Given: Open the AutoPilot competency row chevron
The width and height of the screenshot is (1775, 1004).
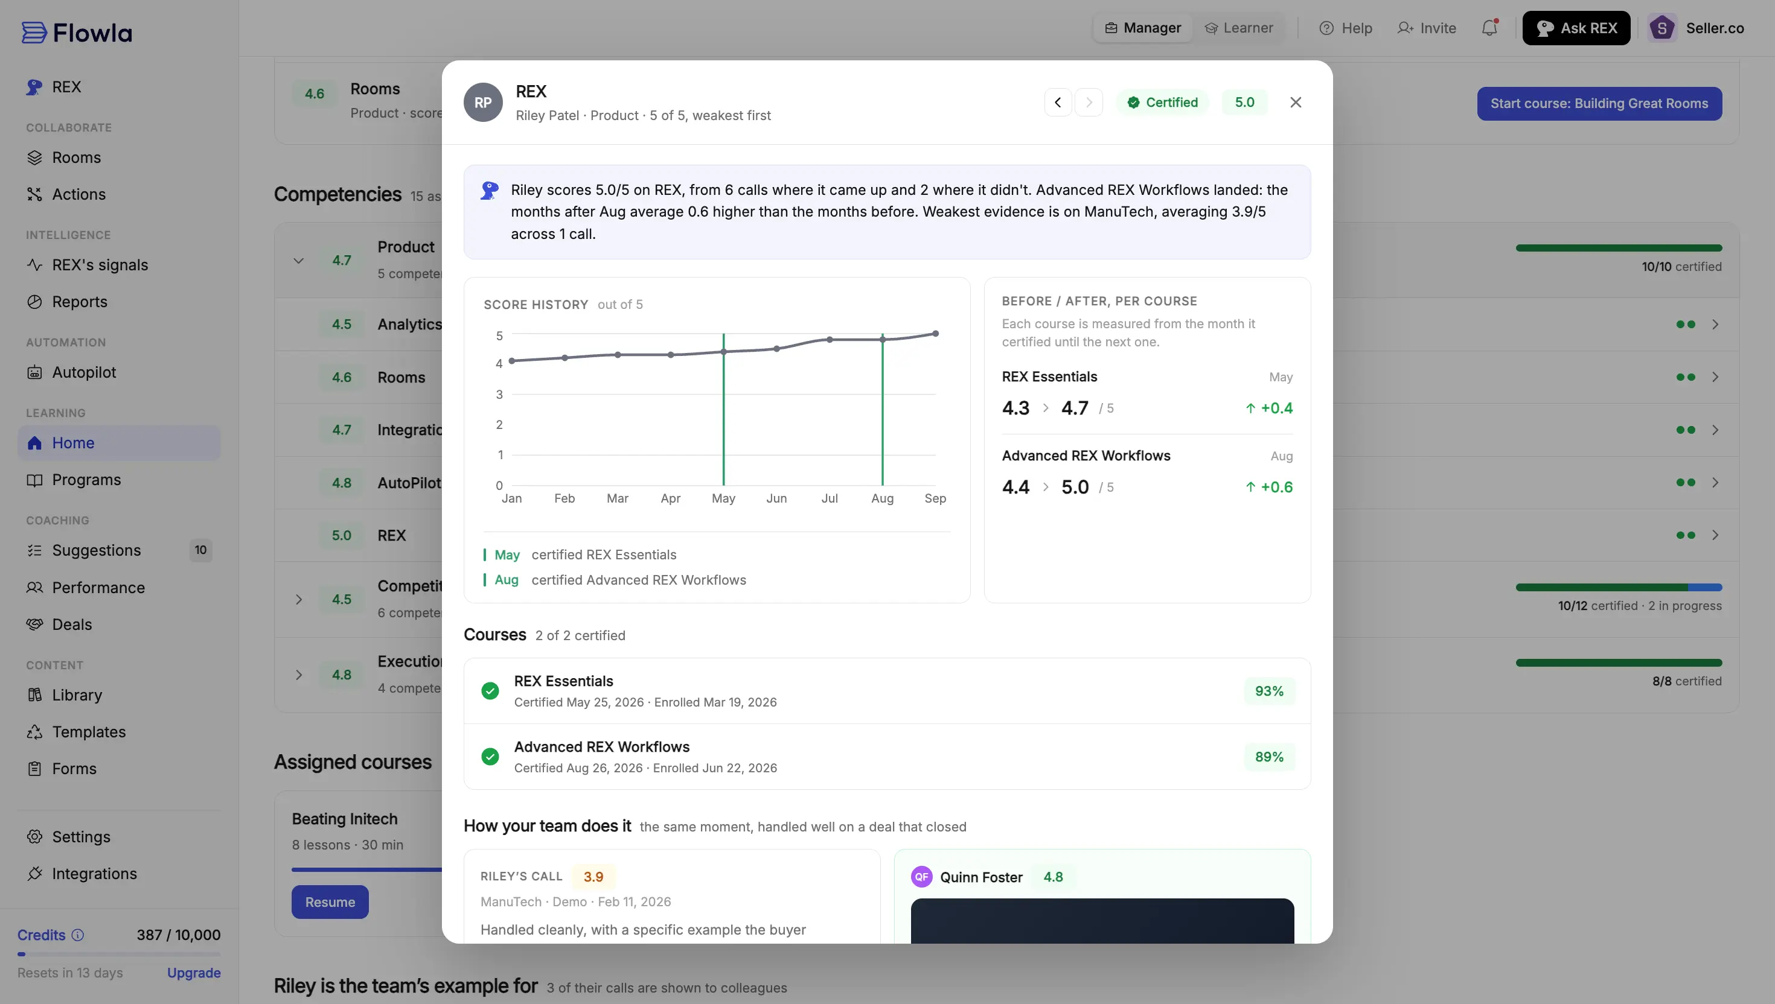Looking at the screenshot, I should 1715,483.
